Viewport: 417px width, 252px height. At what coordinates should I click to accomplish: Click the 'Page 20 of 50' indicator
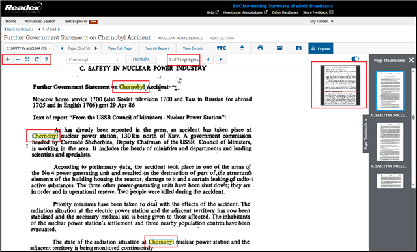coord(79,48)
